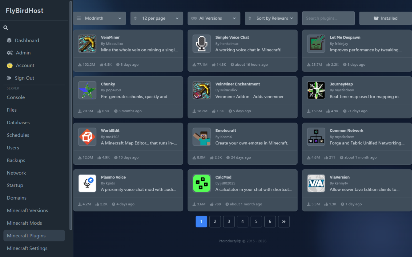The width and height of the screenshot is (412, 257).
Task: Select current page 1 button
Action: 201,222
